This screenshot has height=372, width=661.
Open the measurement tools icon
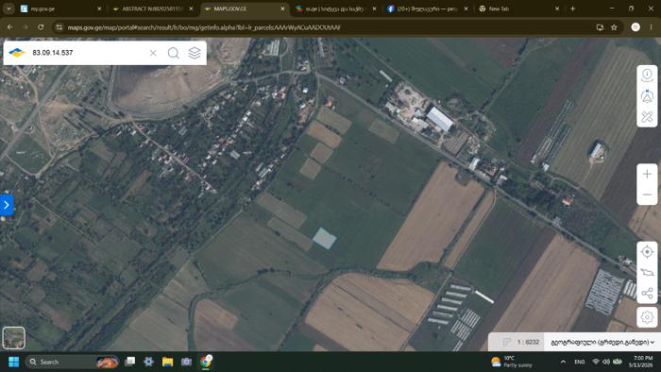click(647, 117)
